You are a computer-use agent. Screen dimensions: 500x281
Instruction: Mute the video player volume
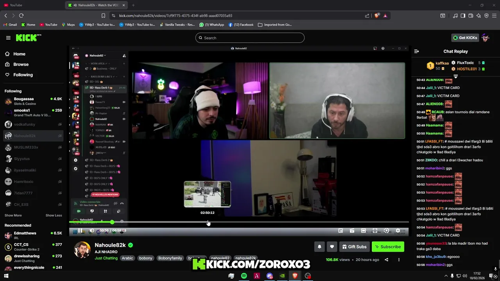(x=91, y=231)
